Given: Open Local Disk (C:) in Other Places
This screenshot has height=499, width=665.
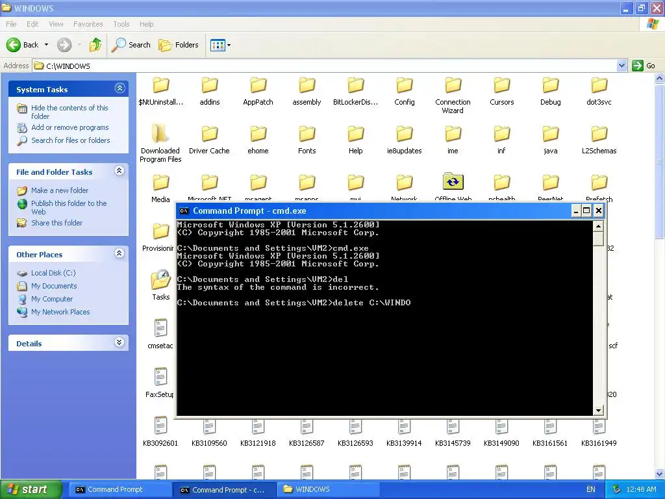Looking at the screenshot, I should pyautogui.click(x=53, y=273).
